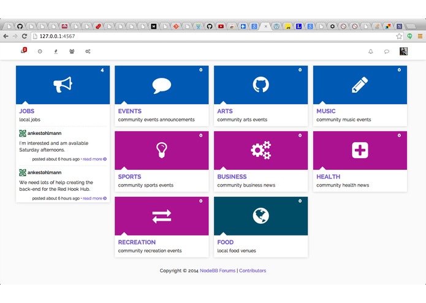Open the chat speech bubble icon
426x303 pixels.
[x=387, y=52]
